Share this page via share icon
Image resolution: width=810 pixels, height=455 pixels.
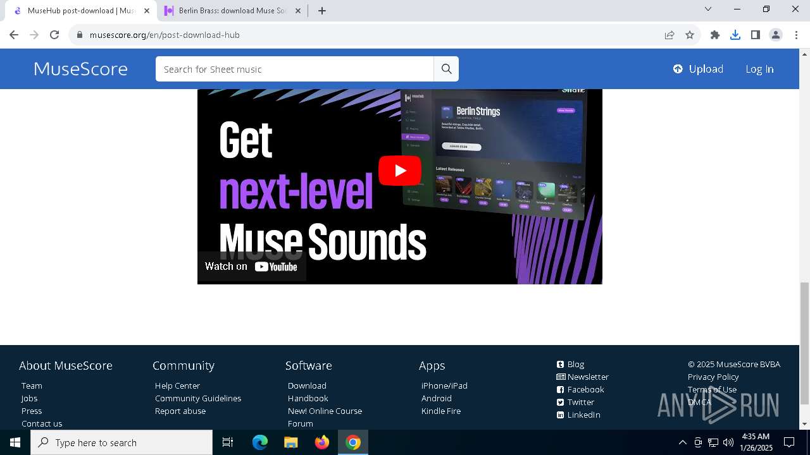coord(670,35)
